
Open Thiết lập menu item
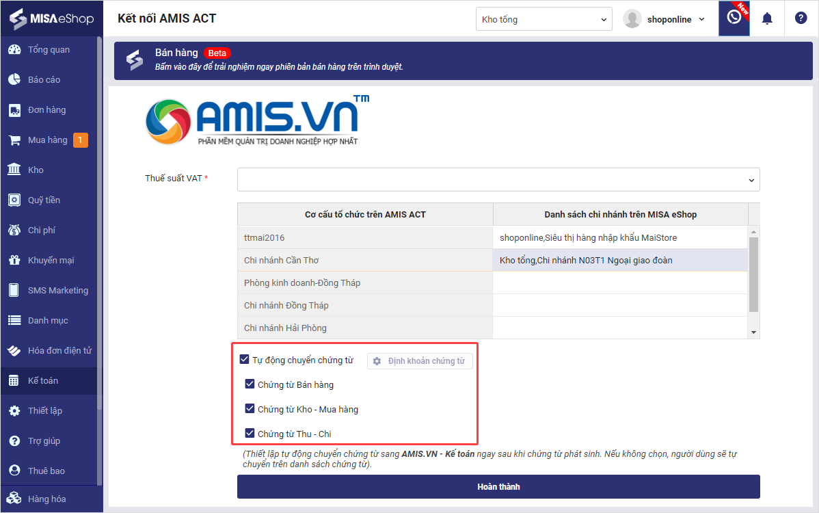[x=45, y=410]
